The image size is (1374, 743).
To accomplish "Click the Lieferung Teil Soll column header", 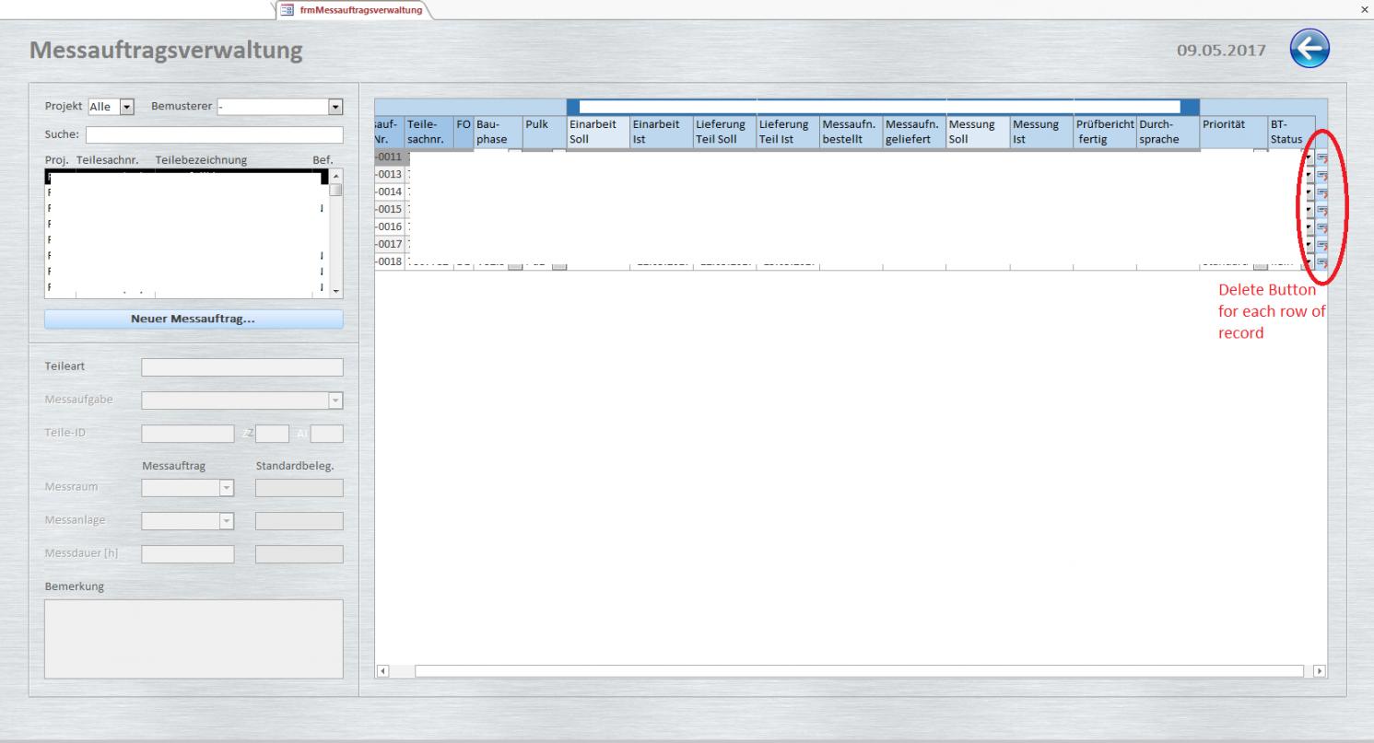I will [x=723, y=133].
